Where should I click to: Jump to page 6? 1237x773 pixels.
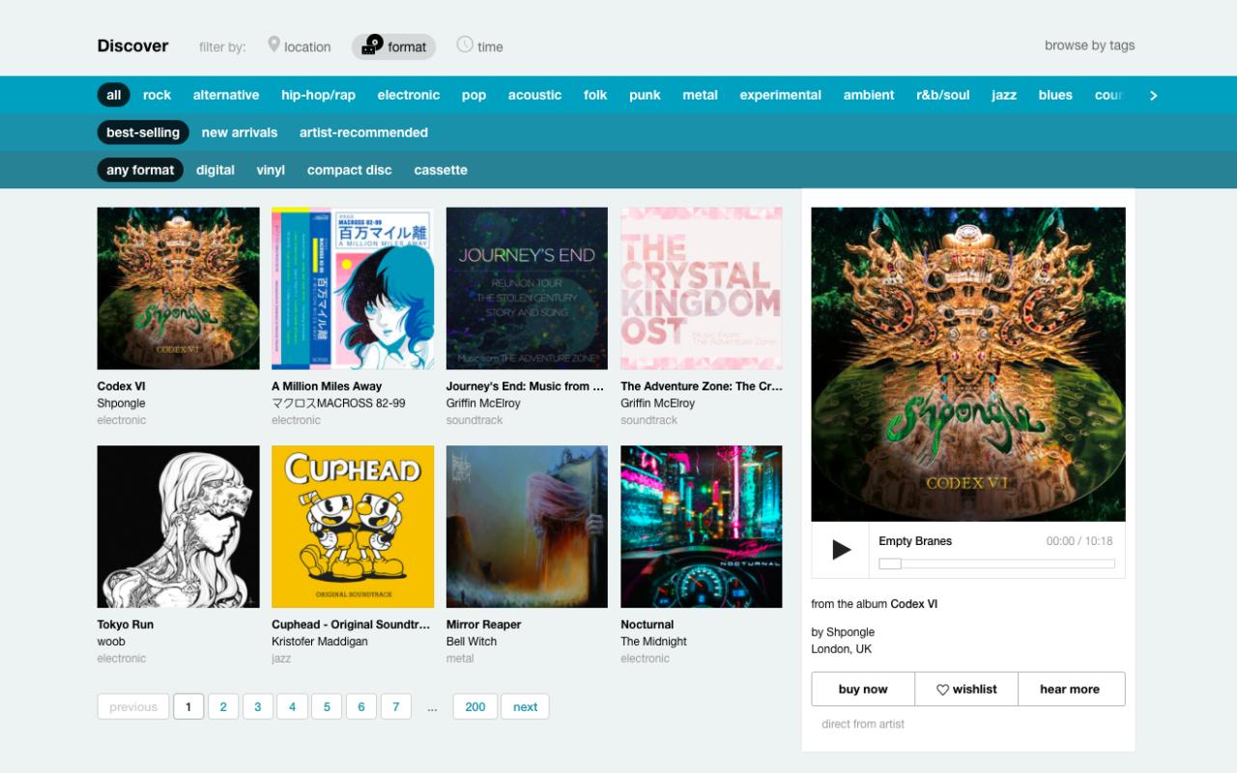click(x=361, y=707)
